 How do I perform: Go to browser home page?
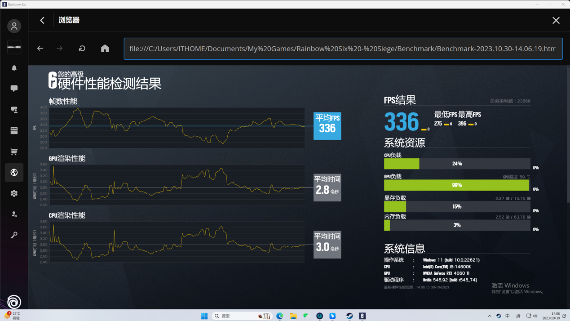click(x=105, y=49)
